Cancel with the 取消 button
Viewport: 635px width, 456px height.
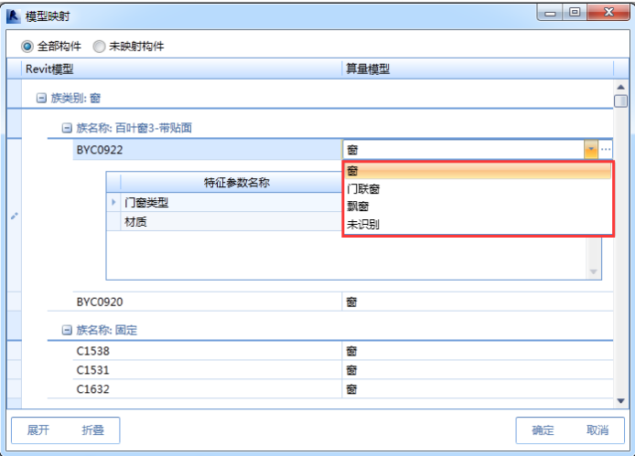tap(597, 430)
